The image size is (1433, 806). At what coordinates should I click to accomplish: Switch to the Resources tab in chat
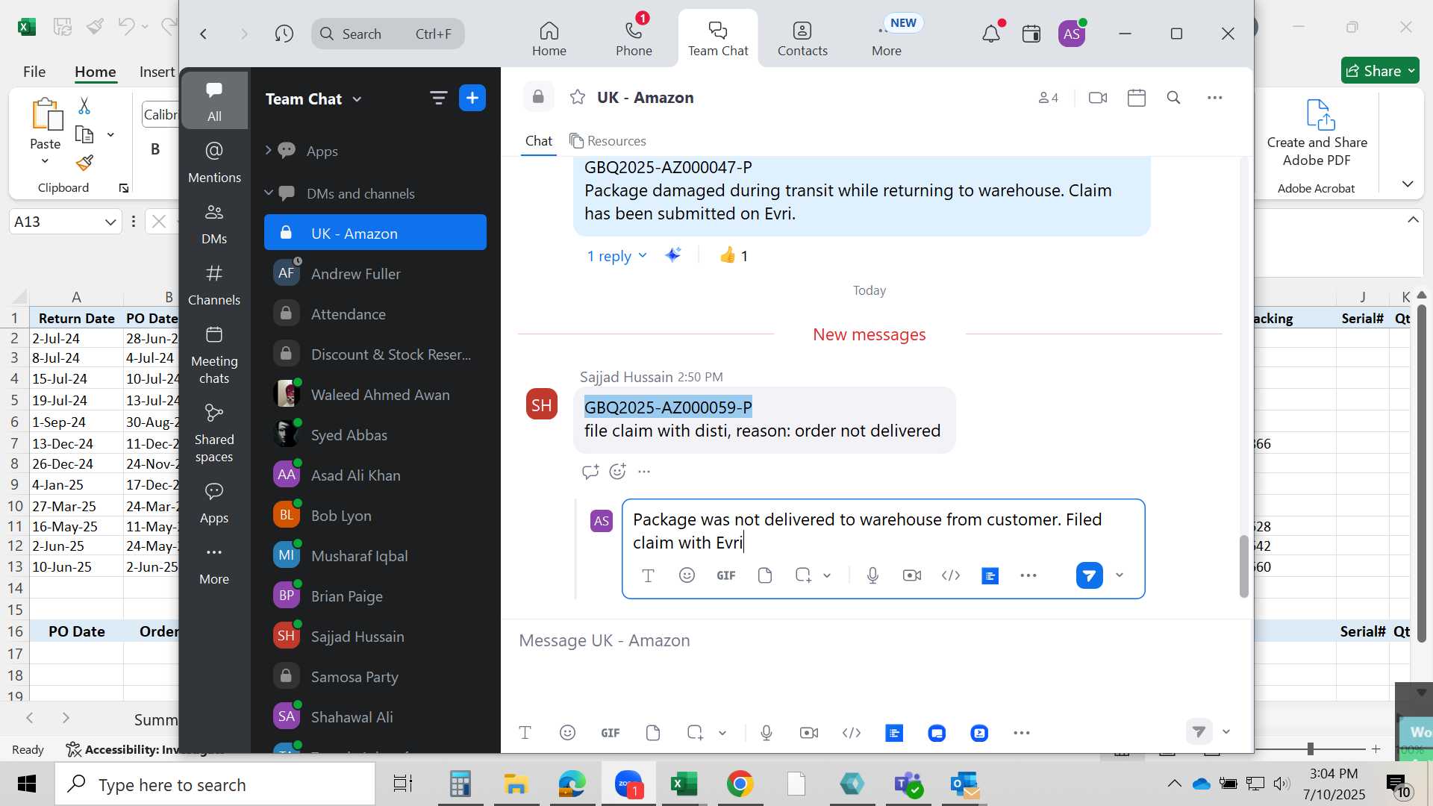coord(608,141)
